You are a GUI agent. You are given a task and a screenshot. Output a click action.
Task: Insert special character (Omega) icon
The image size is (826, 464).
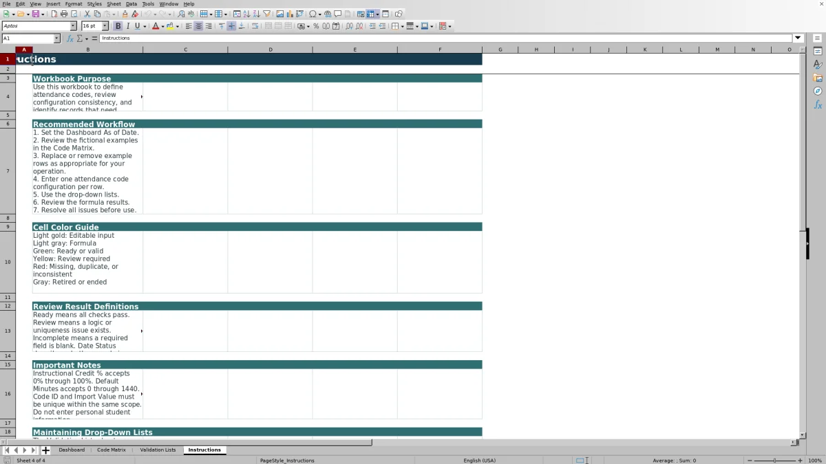313,14
